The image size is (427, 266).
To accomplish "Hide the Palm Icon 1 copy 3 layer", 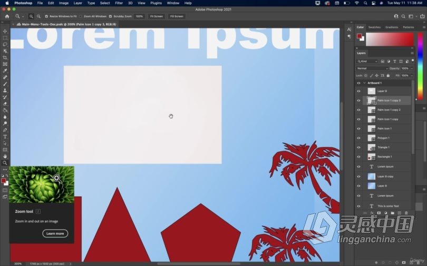I will [x=358, y=100].
